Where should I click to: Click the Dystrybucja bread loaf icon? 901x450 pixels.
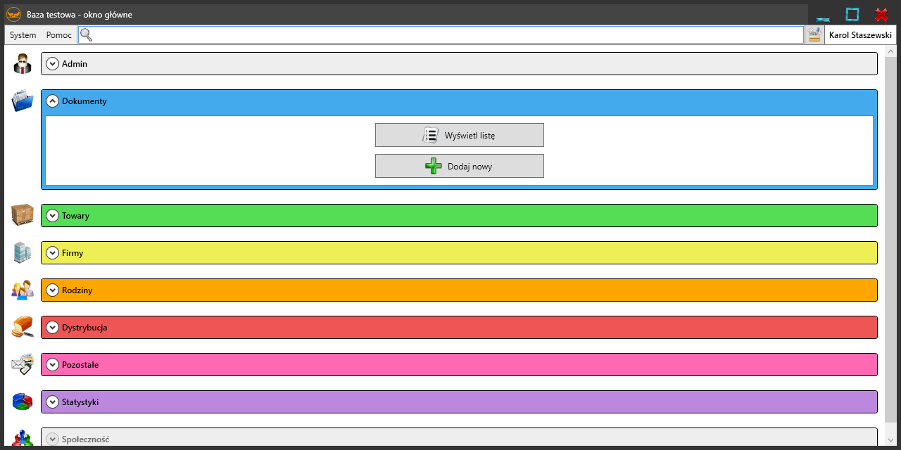pyautogui.click(x=23, y=327)
